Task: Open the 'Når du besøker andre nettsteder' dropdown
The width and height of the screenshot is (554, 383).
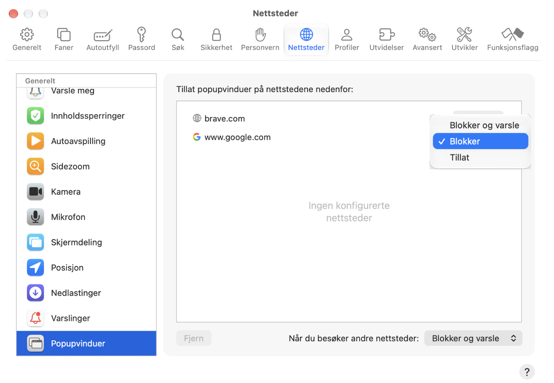Action: click(x=473, y=338)
